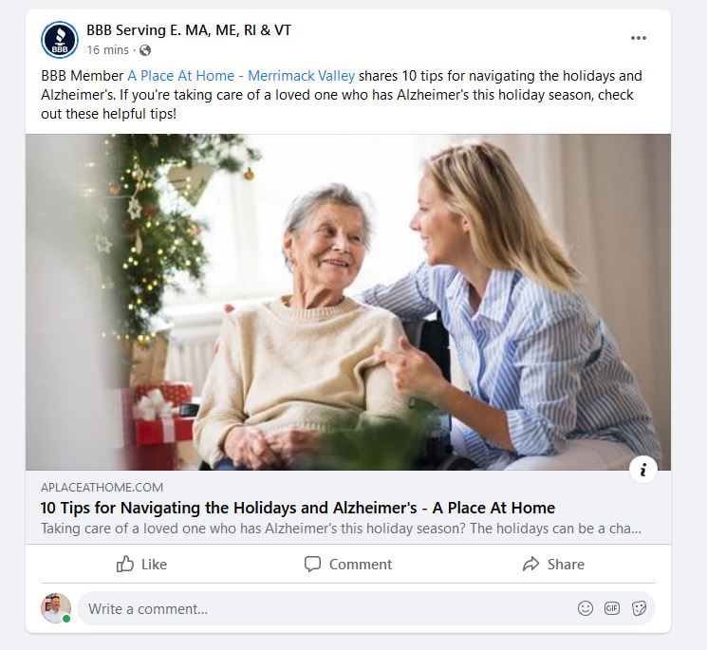Open the sticker picker in comment box

pyautogui.click(x=639, y=608)
